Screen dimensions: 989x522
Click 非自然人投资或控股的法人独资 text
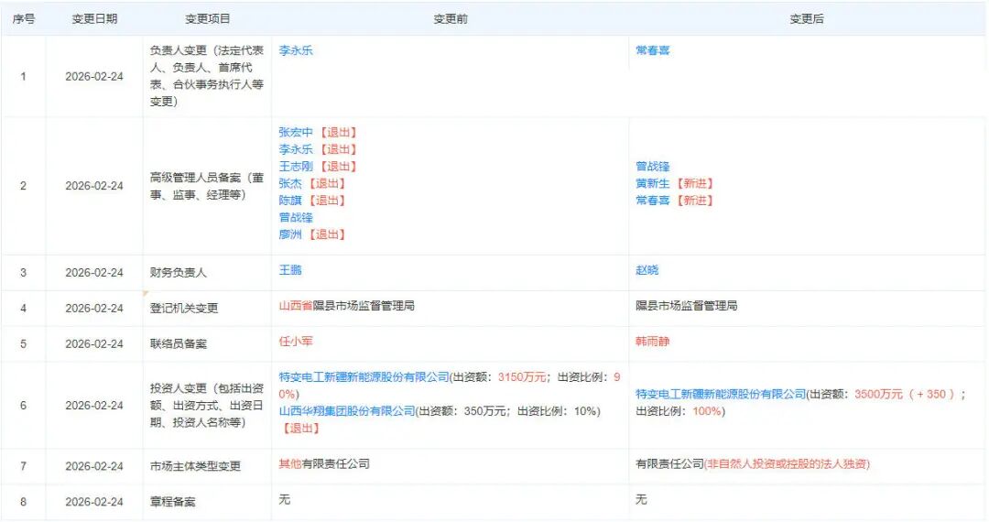pyautogui.click(x=787, y=464)
